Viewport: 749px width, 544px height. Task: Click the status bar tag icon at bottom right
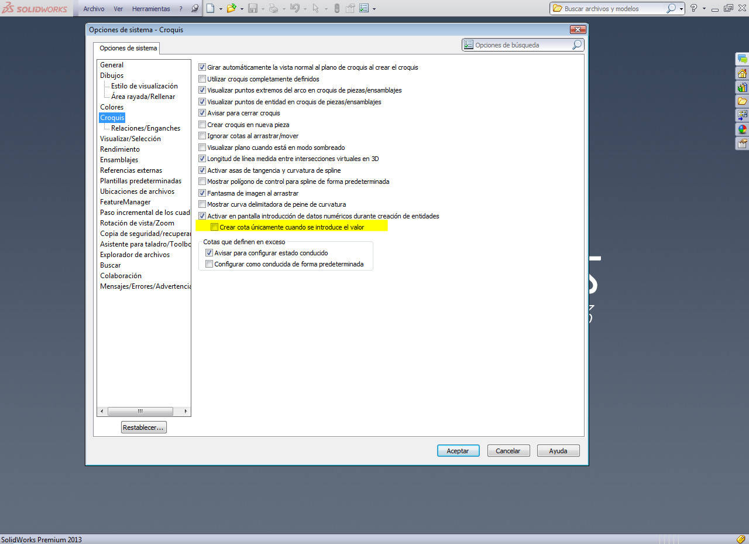(x=740, y=539)
